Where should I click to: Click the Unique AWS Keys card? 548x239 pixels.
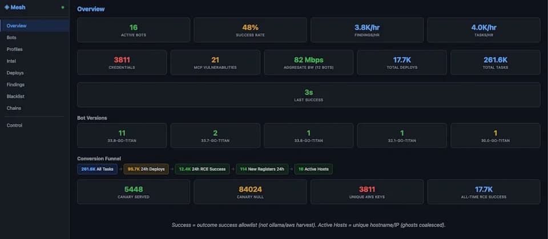point(367,192)
